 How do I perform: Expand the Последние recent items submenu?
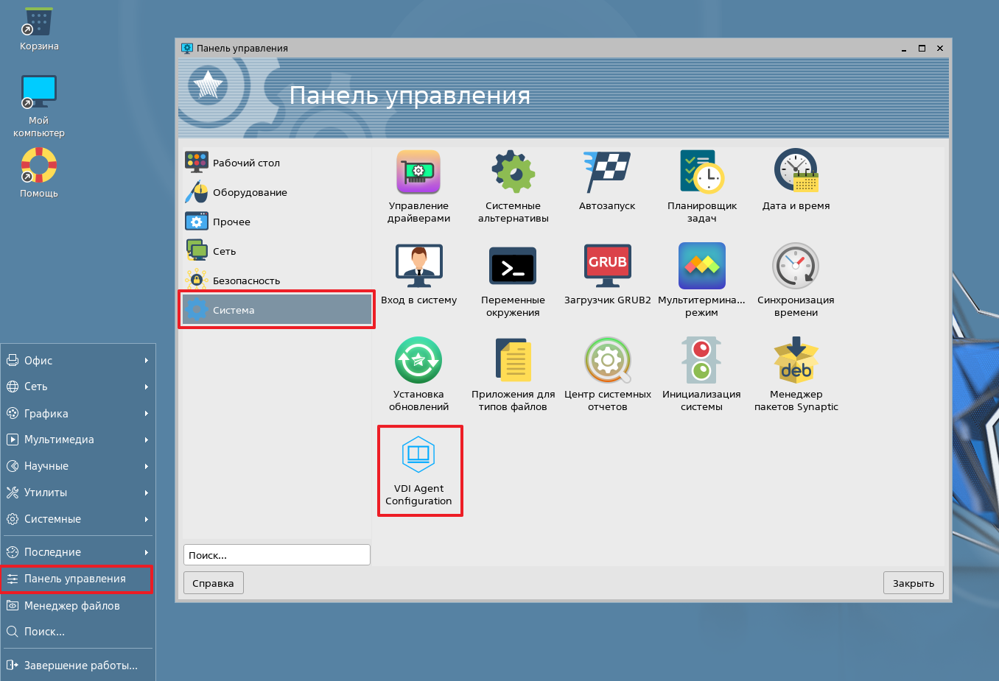tap(77, 552)
